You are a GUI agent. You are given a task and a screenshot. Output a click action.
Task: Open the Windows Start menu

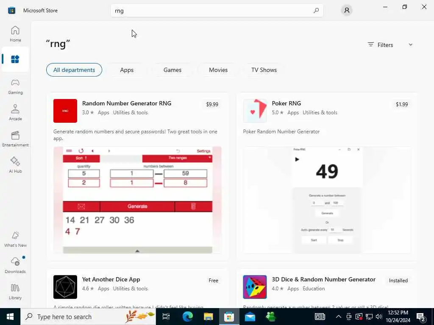click(x=10, y=317)
